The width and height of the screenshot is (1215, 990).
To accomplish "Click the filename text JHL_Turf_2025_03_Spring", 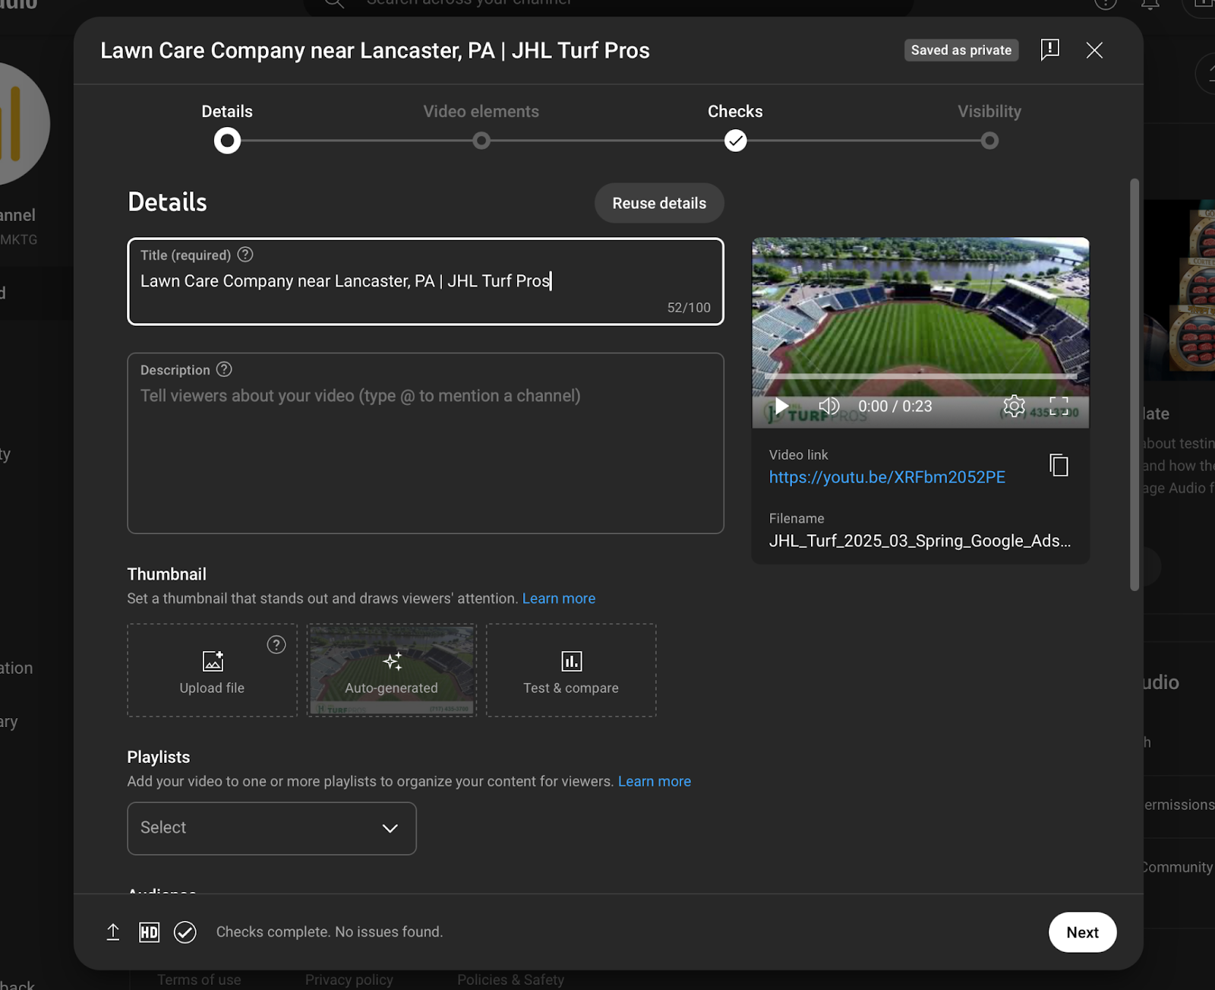I will click(920, 541).
